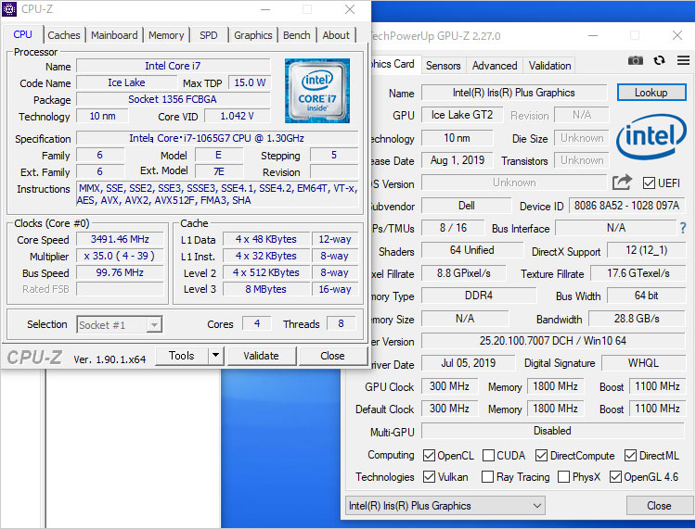This screenshot has width=696, height=529.
Task: Click the Bus Interface question mark
Action: (x=683, y=228)
